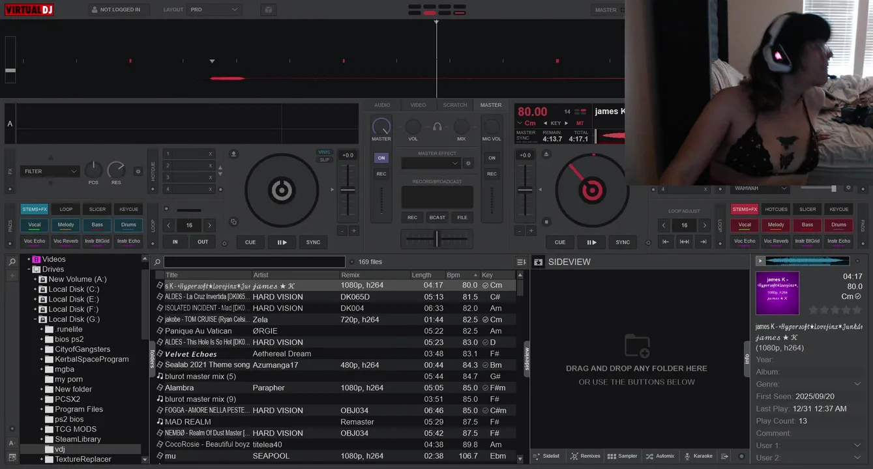Toggle the Bass stem pad on left deck
873x469 pixels.
[97, 225]
